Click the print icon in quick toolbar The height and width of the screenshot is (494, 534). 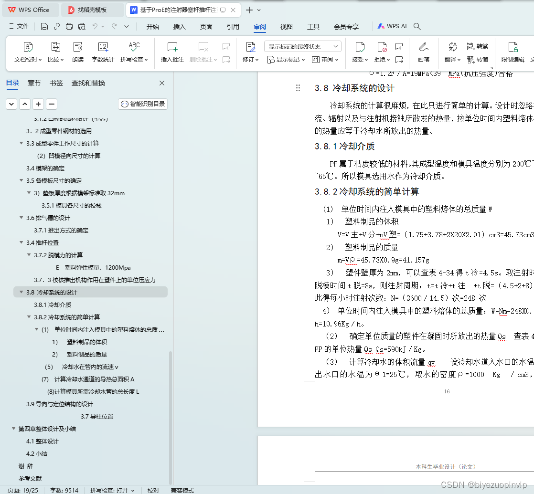[69, 26]
